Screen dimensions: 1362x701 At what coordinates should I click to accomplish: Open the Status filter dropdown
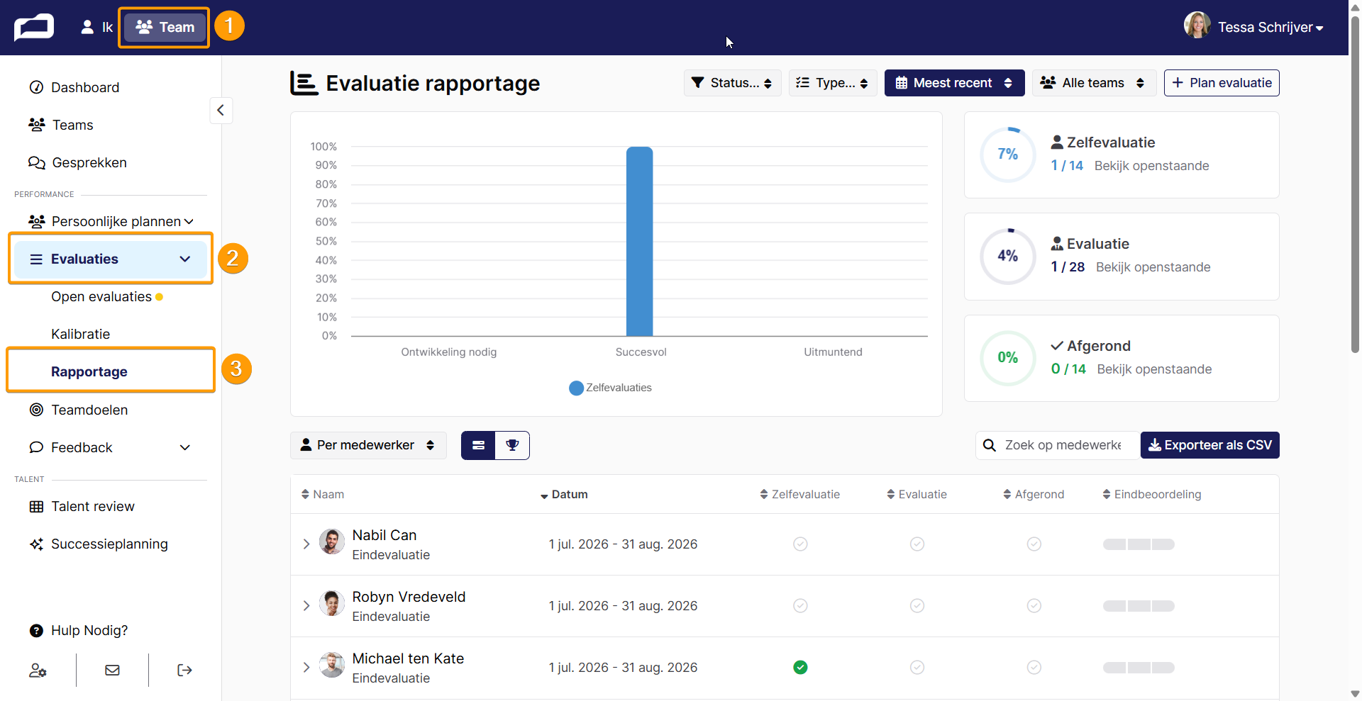tap(732, 83)
